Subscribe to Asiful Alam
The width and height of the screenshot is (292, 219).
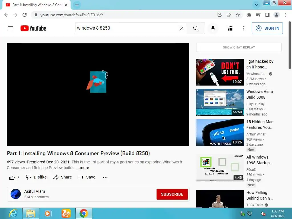[x=172, y=194]
